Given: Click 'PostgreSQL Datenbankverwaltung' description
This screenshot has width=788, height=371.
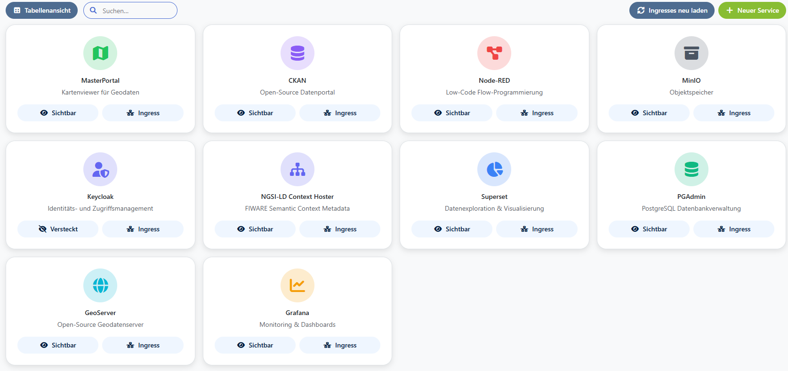Looking at the screenshot, I should [692, 208].
